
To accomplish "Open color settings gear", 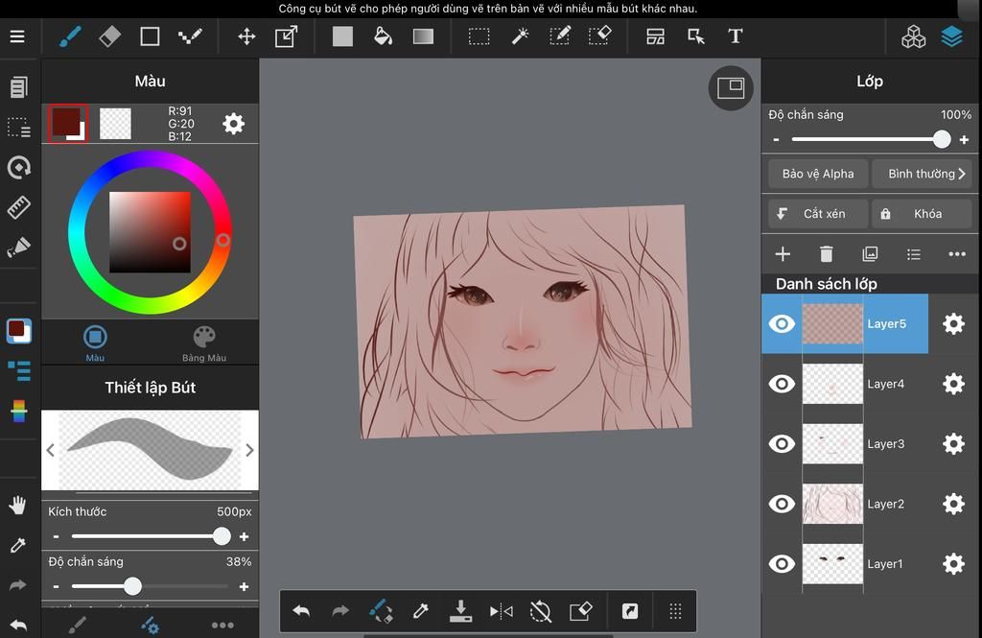I will [x=234, y=124].
